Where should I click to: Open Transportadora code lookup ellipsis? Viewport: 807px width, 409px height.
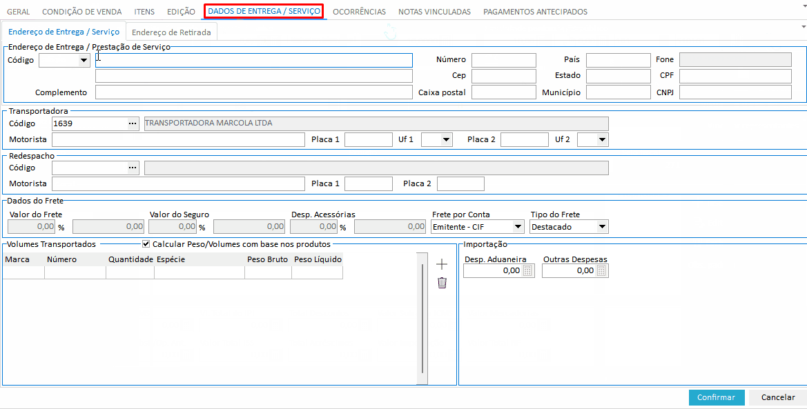[x=133, y=123]
